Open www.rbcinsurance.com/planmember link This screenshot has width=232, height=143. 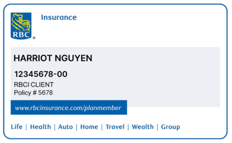pos(69,107)
